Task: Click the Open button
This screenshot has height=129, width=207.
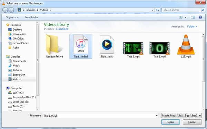Action: click(170, 122)
